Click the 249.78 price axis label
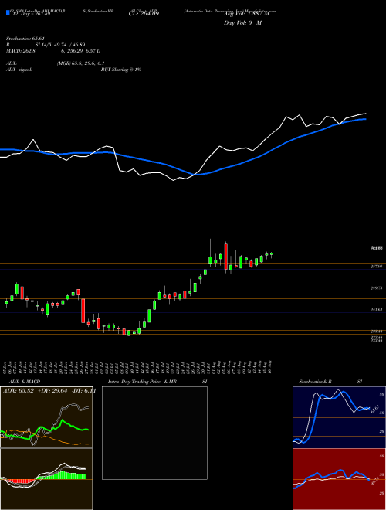 376,288
